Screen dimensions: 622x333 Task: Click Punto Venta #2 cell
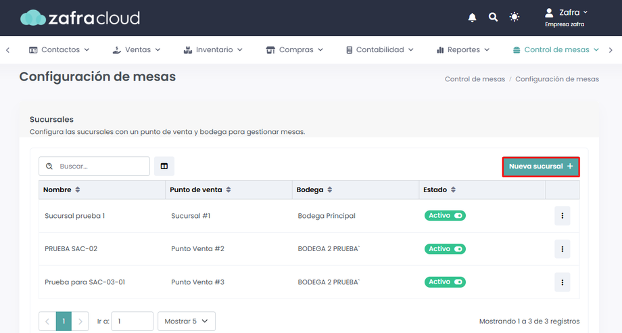click(197, 249)
